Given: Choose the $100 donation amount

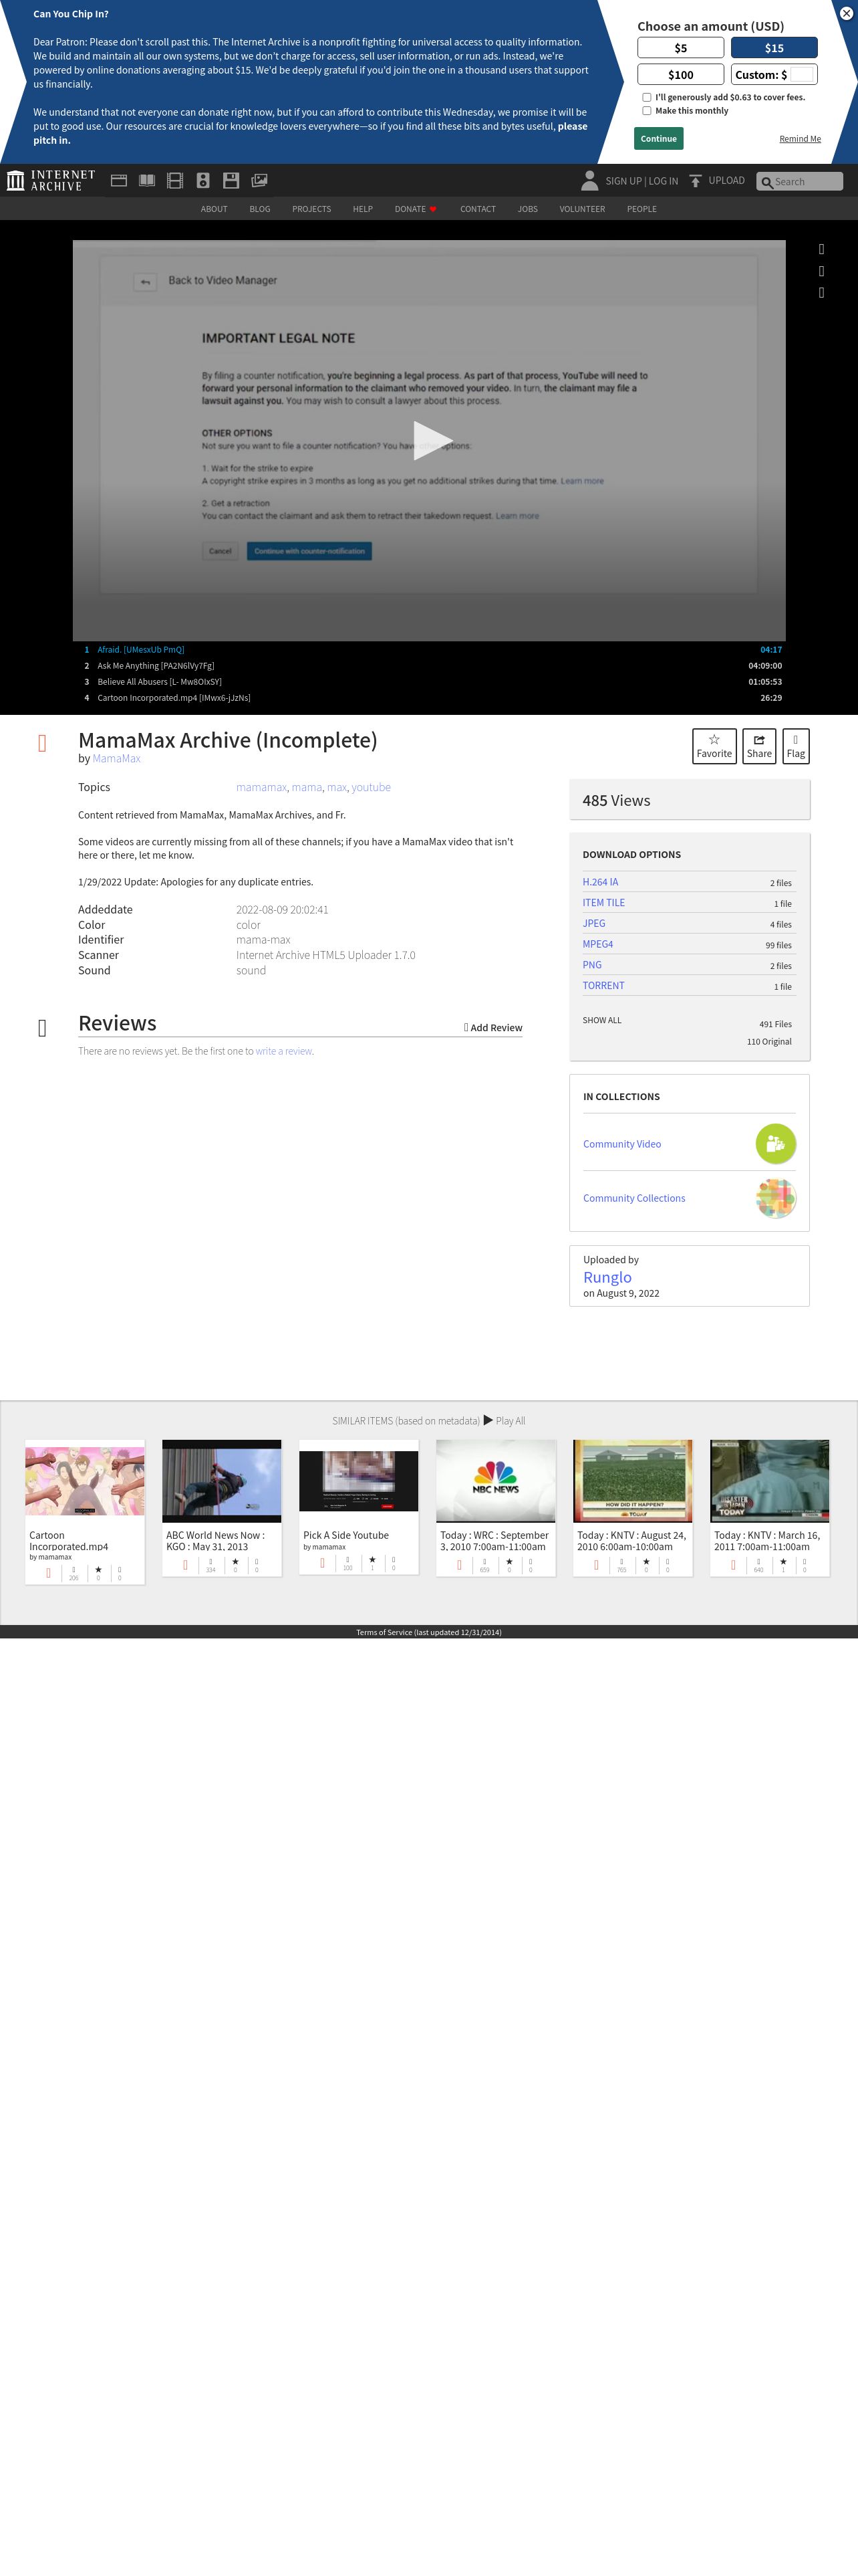Looking at the screenshot, I should pos(680,75).
